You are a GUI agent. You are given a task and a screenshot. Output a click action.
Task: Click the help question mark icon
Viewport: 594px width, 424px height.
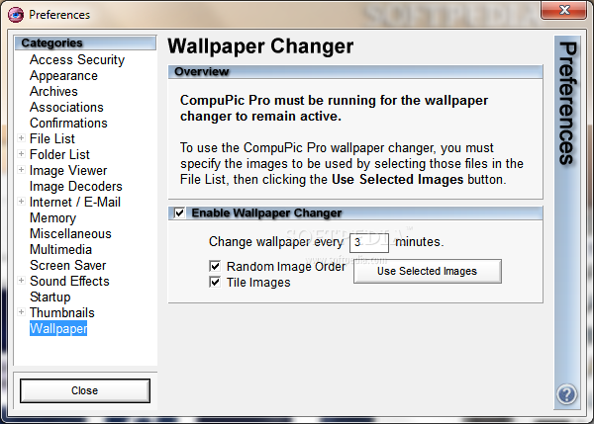(566, 394)
